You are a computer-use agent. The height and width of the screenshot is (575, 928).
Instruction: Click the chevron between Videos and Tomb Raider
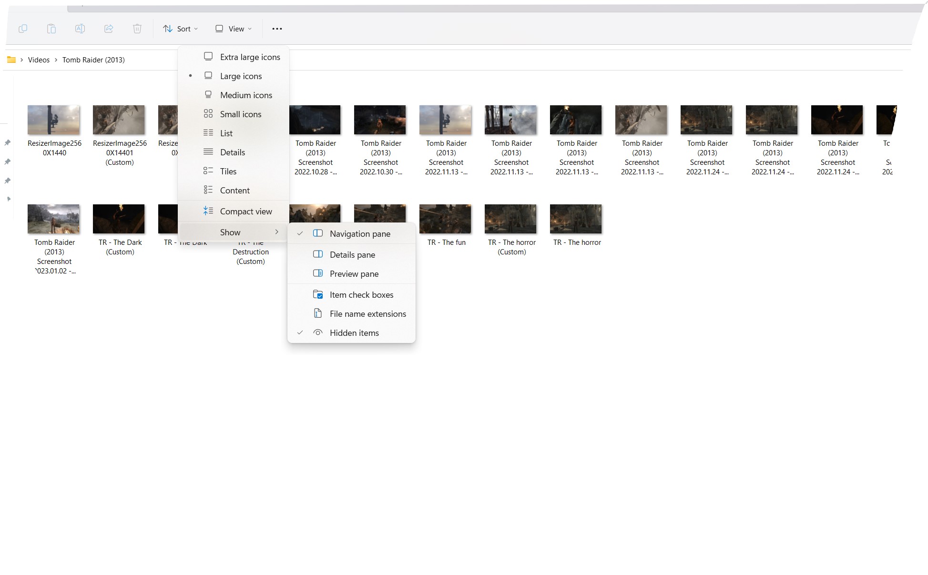(x=56, y=60)
